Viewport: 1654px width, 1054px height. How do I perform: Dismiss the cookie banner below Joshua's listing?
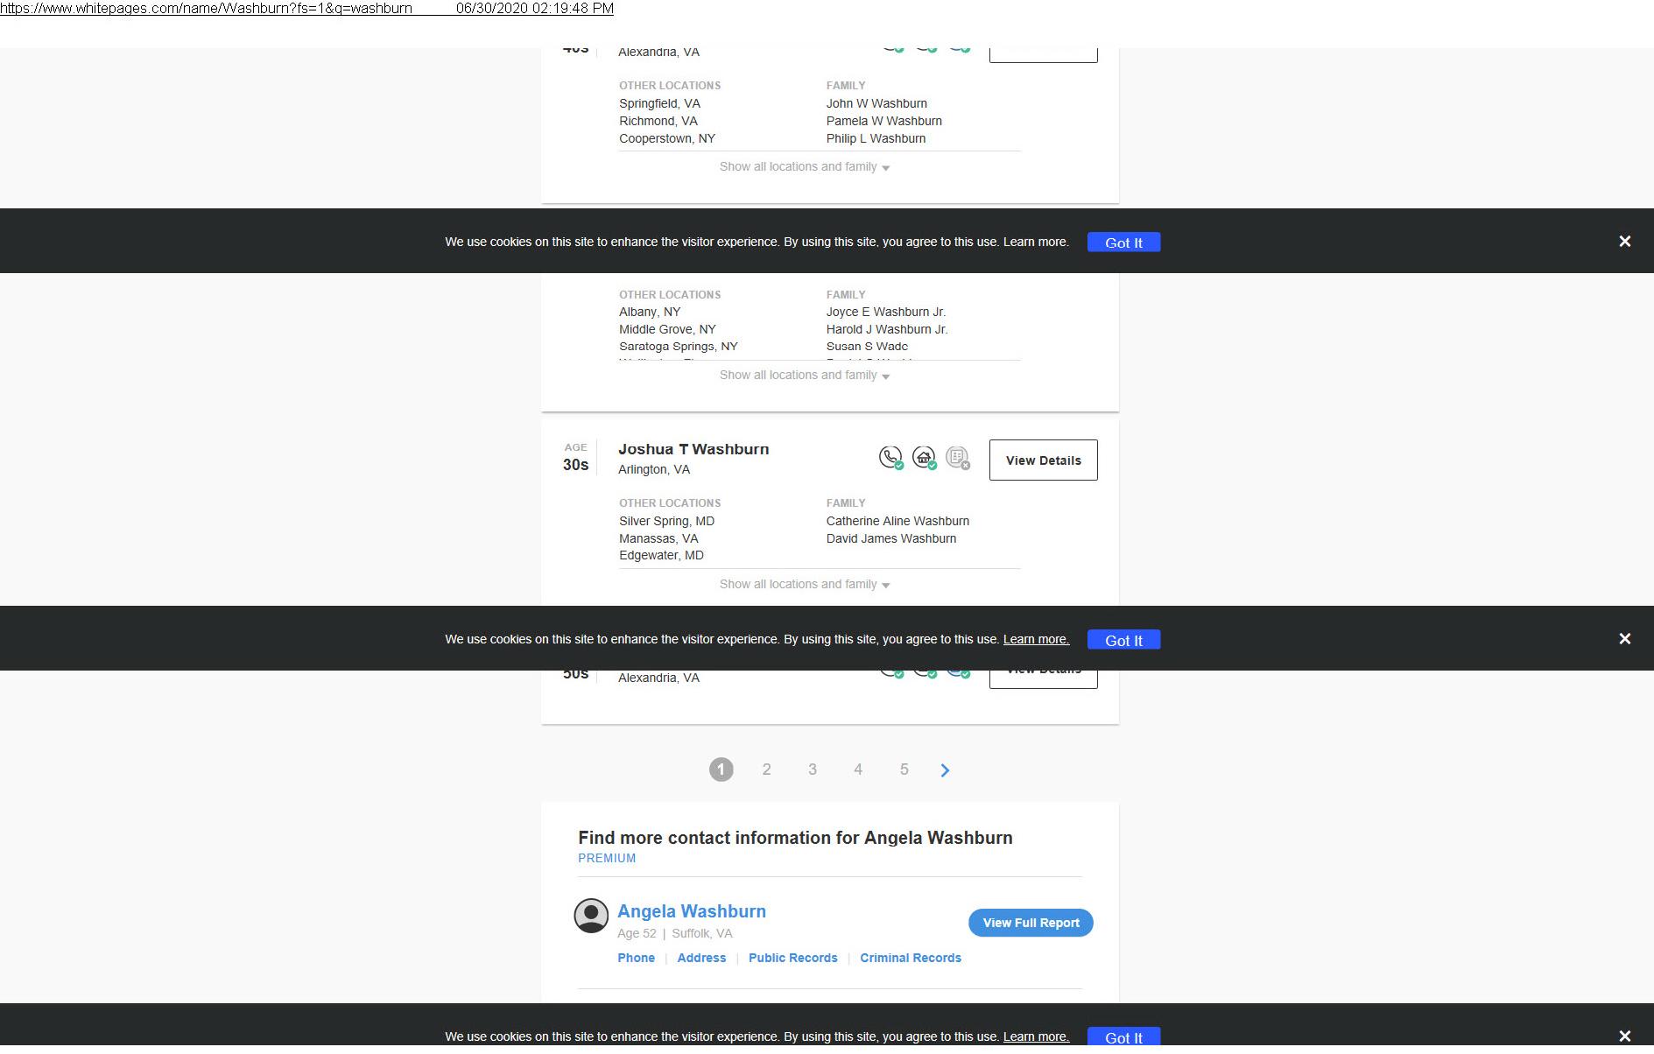pyautogui.click(x=1624, y=639)
